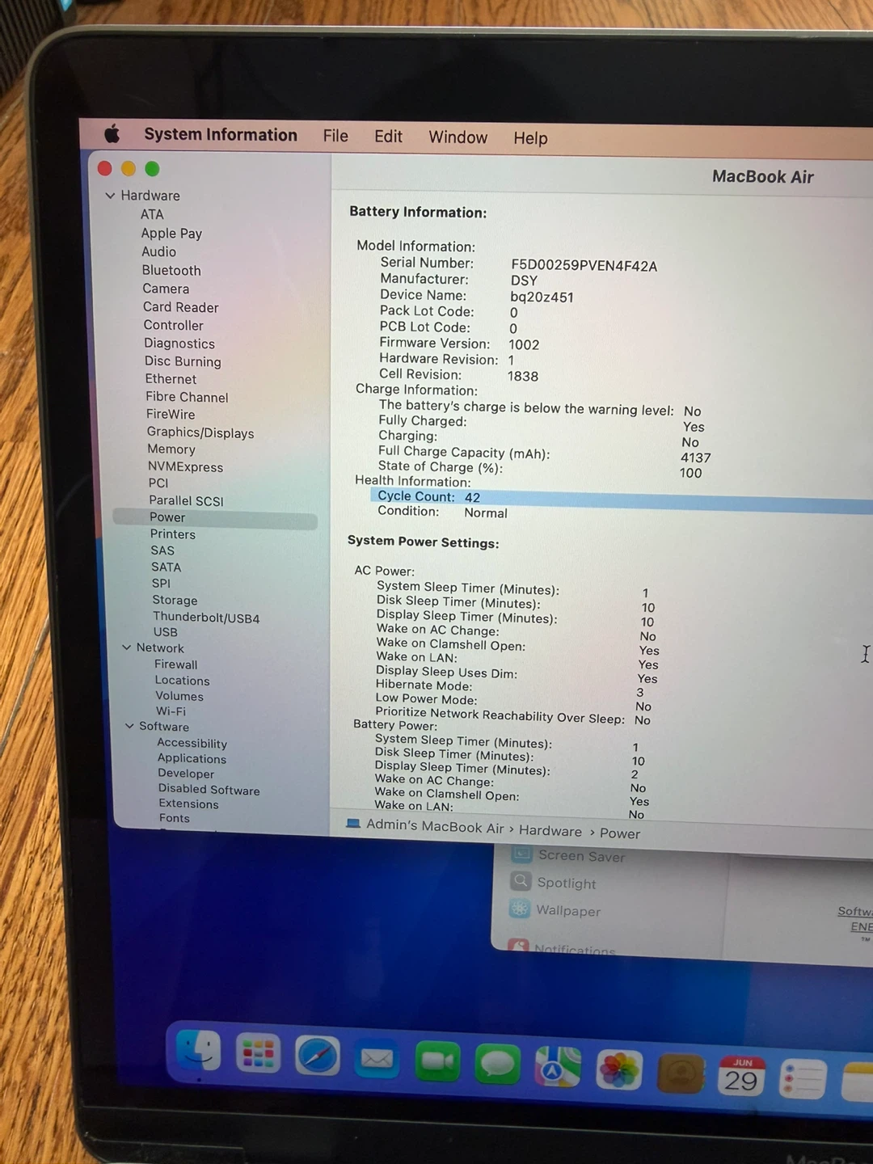Collapse the Network section
Screen dimensions: 873x1164
click(127, 647)
